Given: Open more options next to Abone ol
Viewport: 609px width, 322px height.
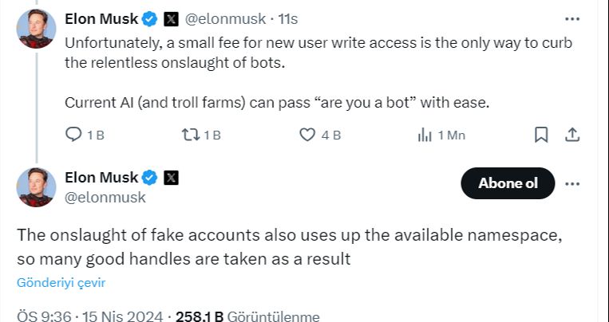Looking at the screenshot, I should click(x=571, y=184).
